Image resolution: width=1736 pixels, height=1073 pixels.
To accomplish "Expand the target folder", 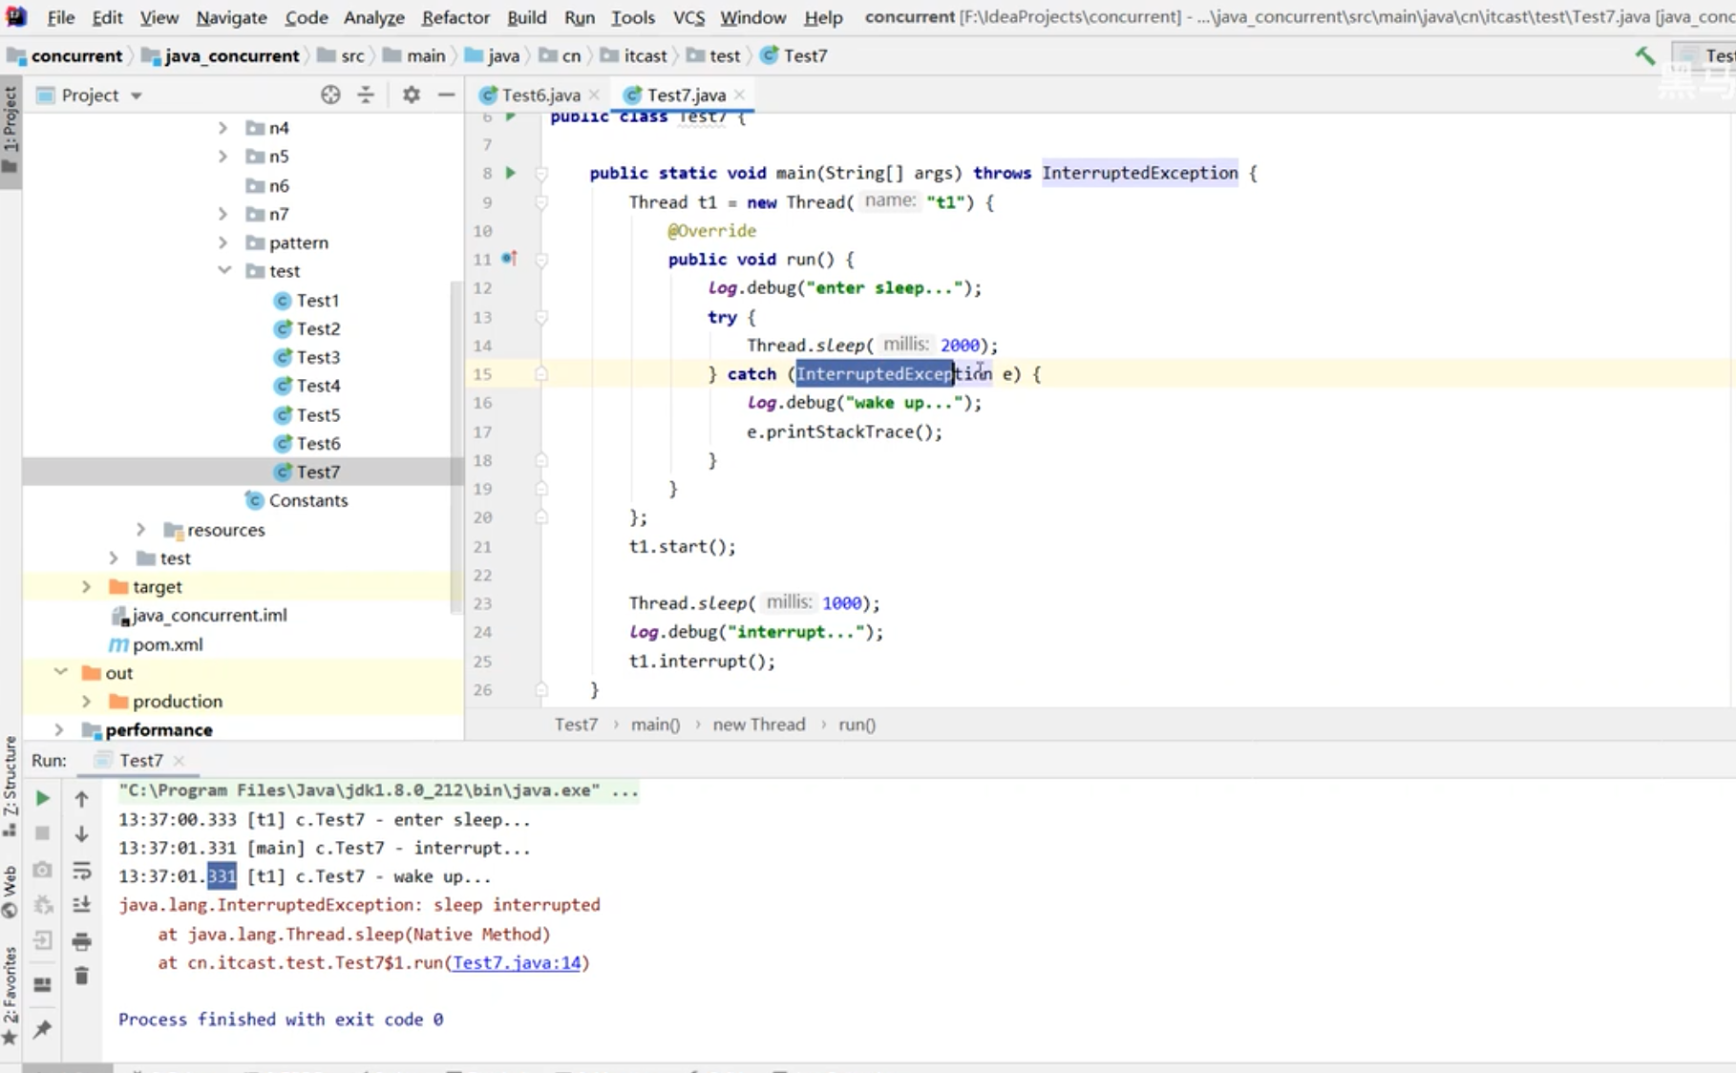I will coord(86,586).
